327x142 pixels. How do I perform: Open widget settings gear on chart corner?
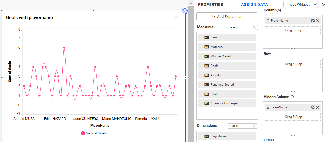point(185,10)
